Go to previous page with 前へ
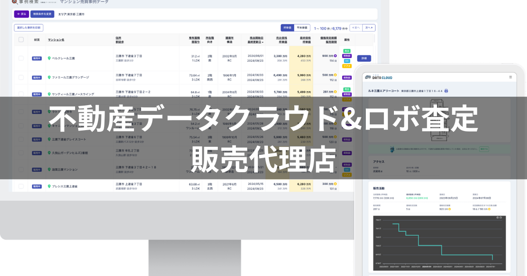This screenshot has width=527, height=276. (x=355, y=28)
